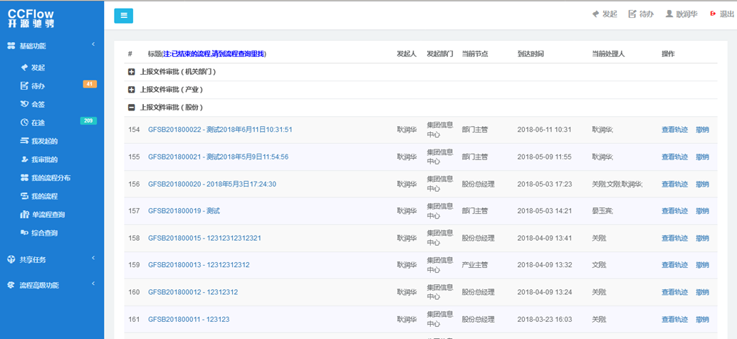The width and height of the screenshot is (737, 339).
Task: Click the user avatar icon beside 耿润华
Action: 669,14
